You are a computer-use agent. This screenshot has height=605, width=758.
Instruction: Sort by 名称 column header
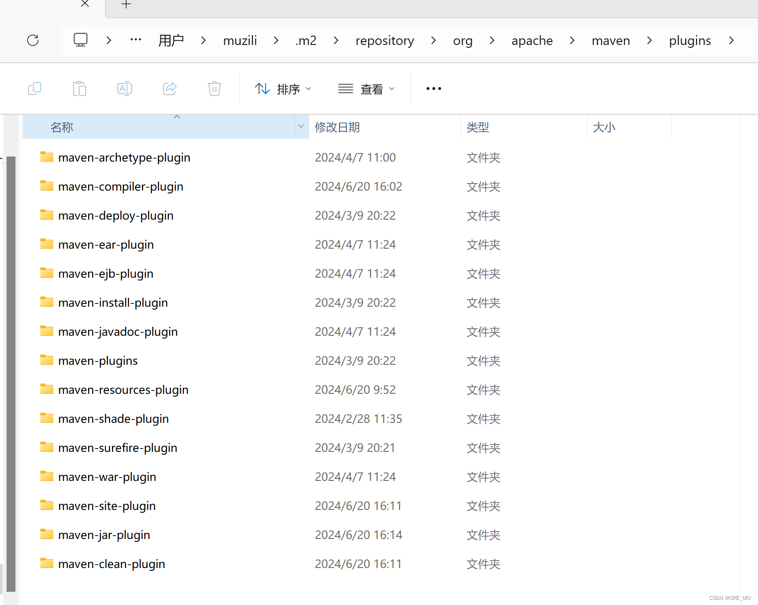pos(158,127)
